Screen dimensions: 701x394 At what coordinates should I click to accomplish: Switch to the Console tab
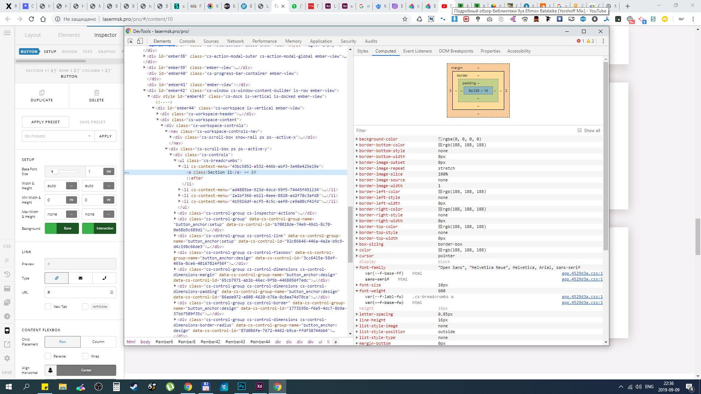coord(187,41)
